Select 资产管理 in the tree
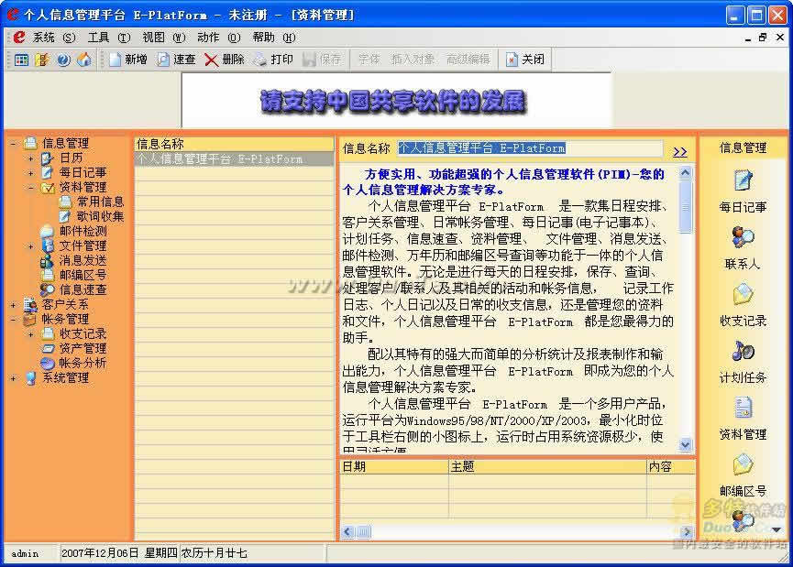Image resolution: width=793 pixels, height=567 pixels. tap(83, 348)
